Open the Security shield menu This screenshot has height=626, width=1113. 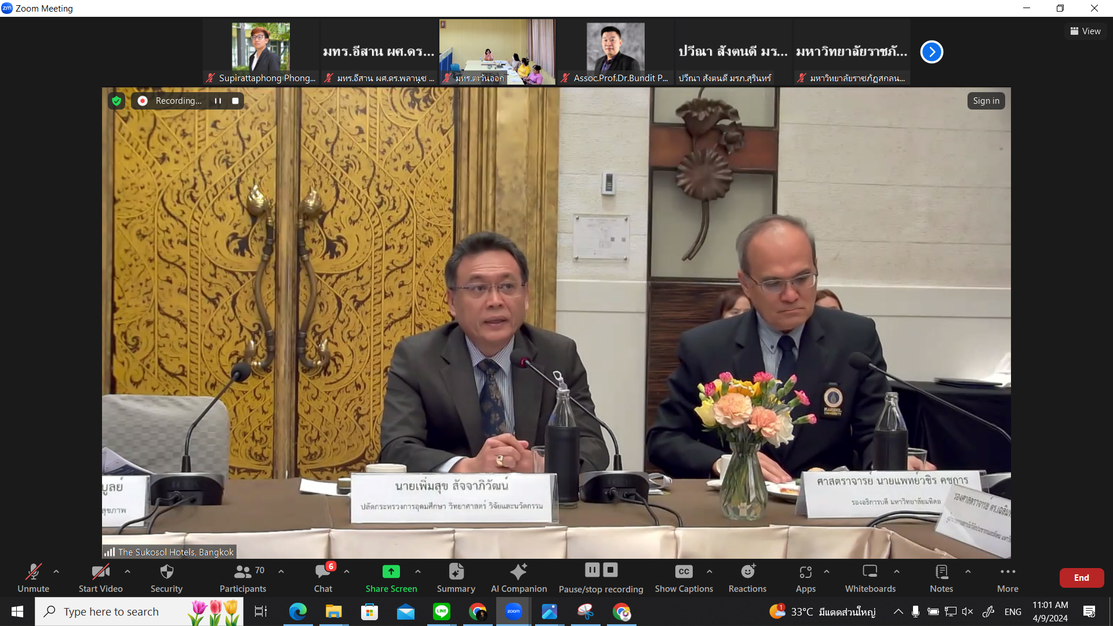pyautogui.click(x=166, y=578)
